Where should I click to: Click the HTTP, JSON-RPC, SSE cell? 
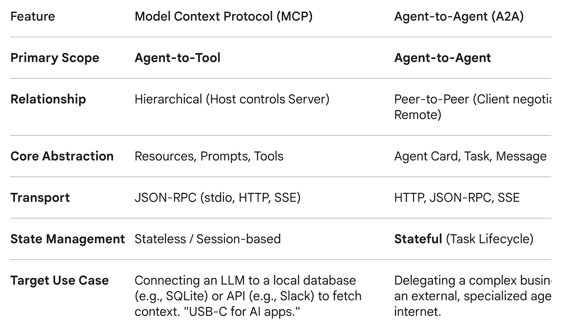(457, 198)
